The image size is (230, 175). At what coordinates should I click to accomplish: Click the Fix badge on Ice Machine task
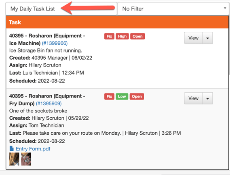pos(109,36)
